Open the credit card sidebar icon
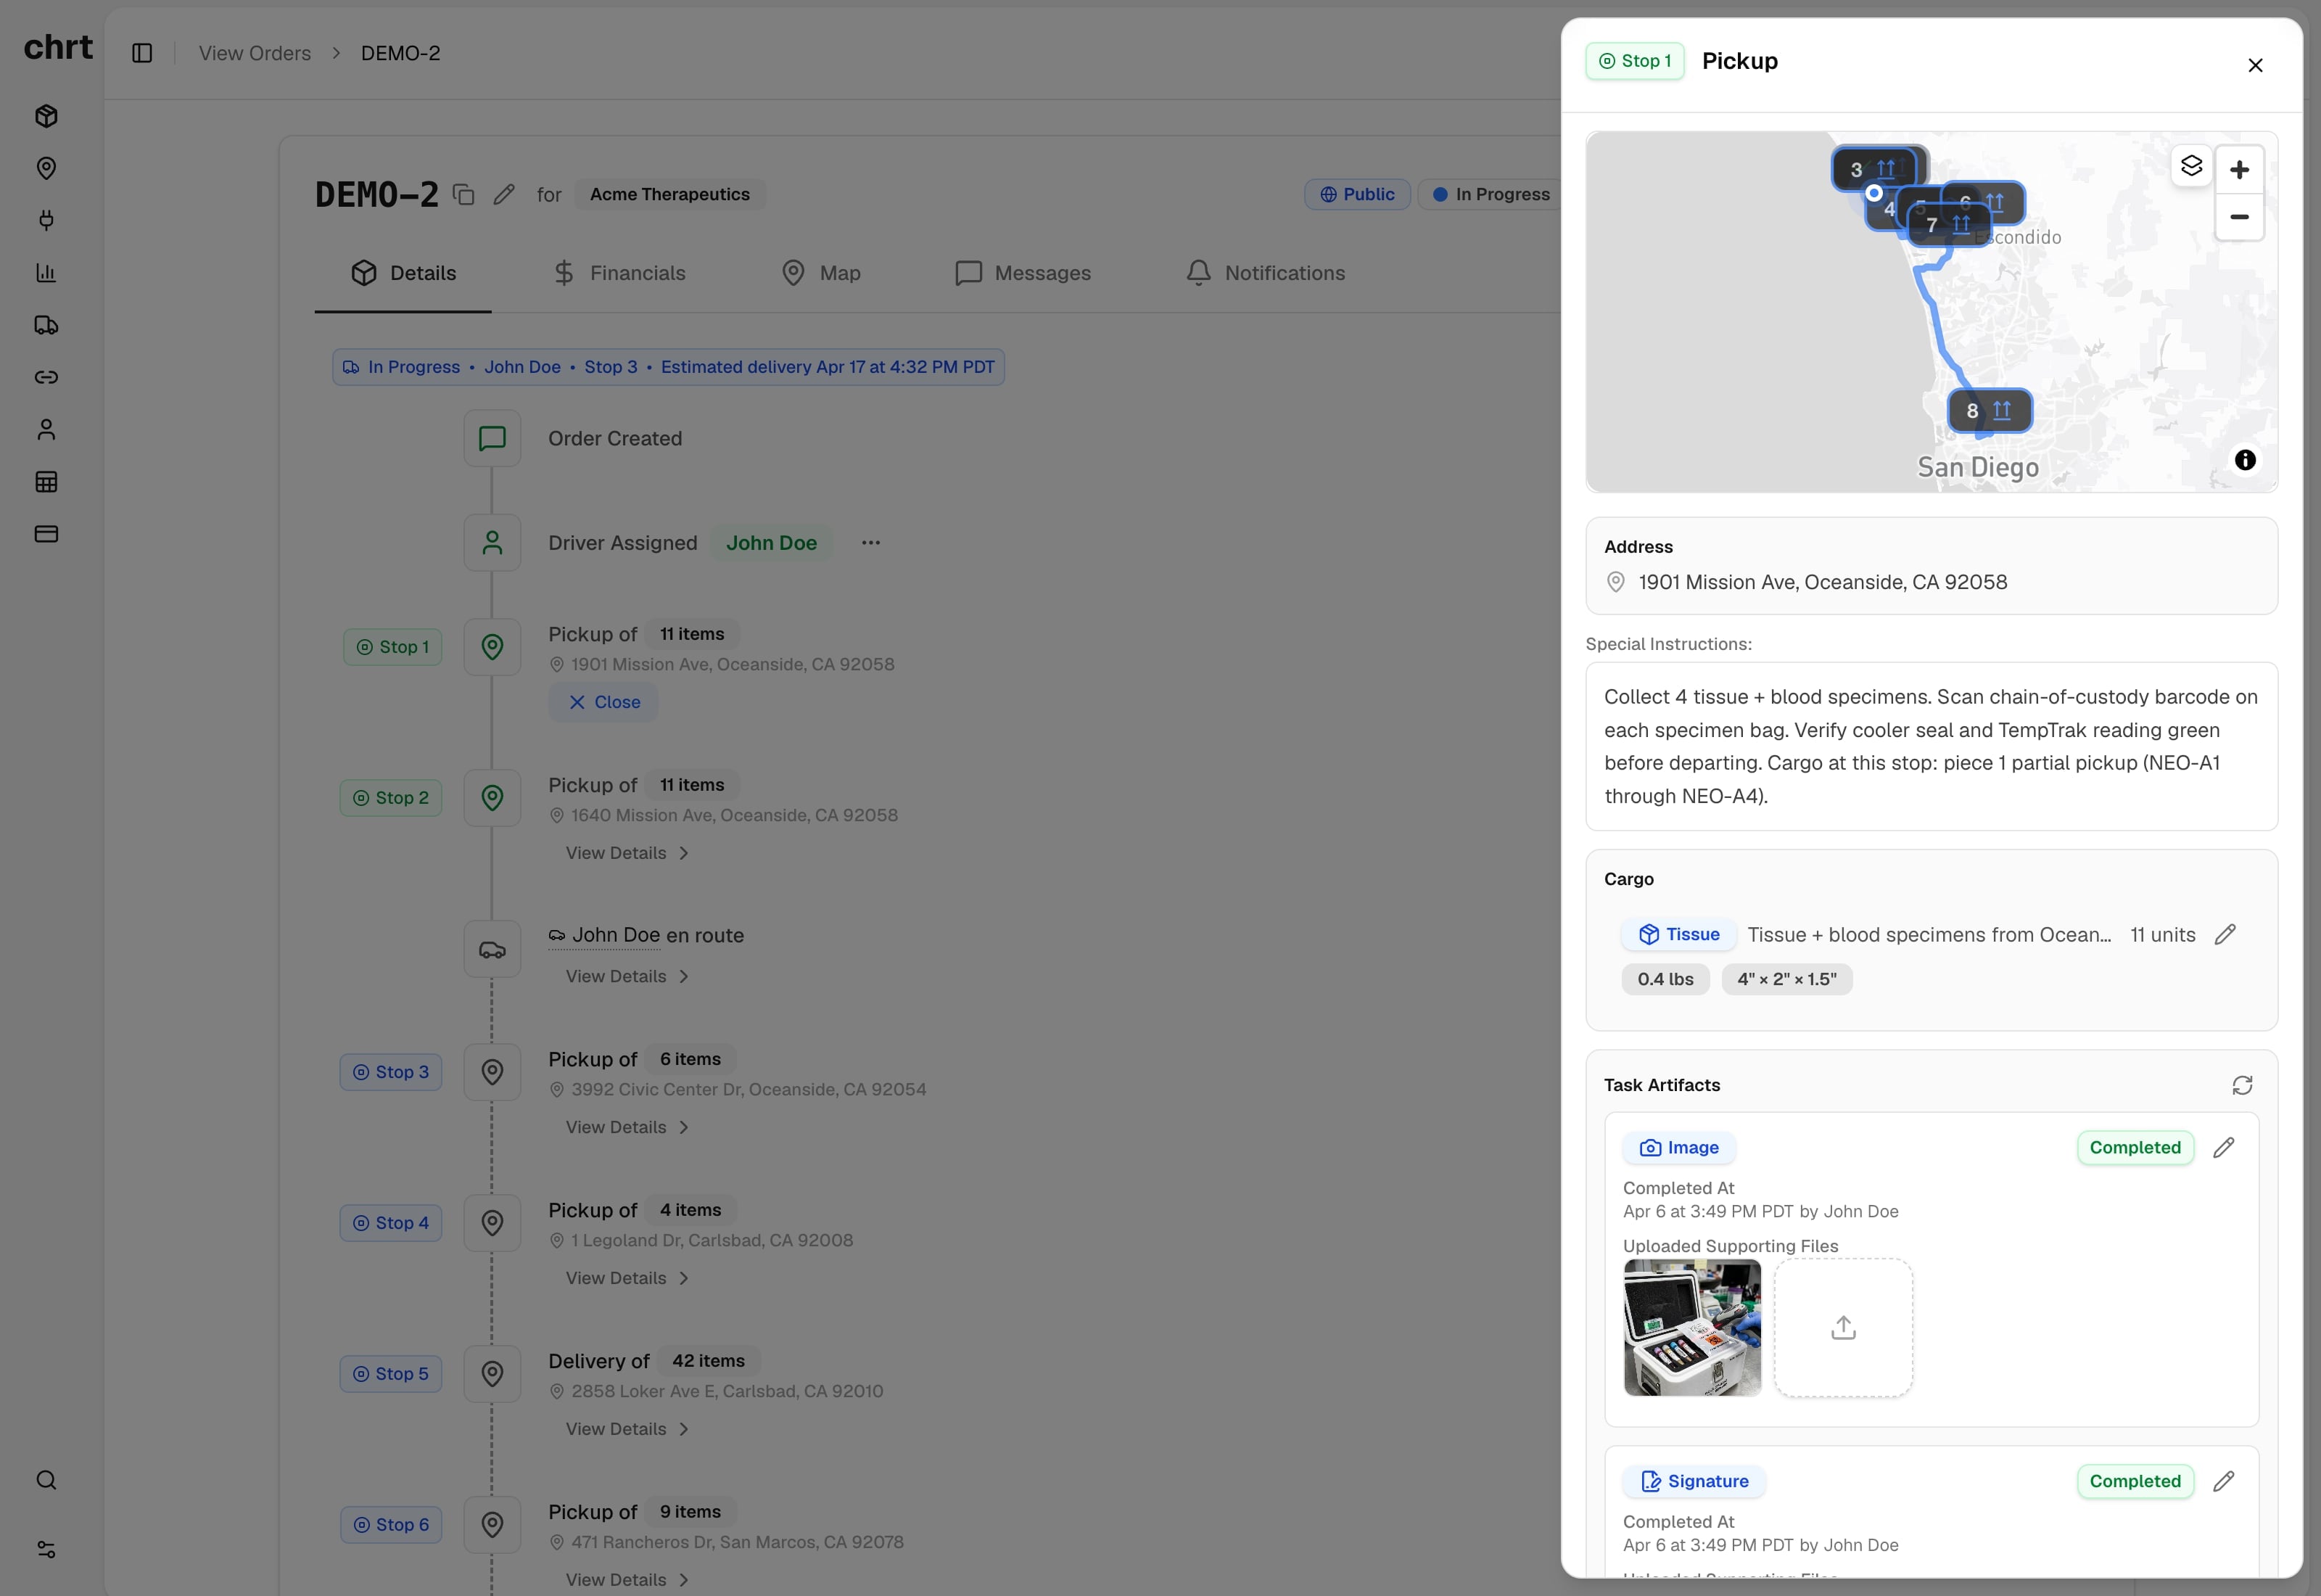This screenshot has width=2321, height=1596. pyautogui.click(x=46, y=533)
